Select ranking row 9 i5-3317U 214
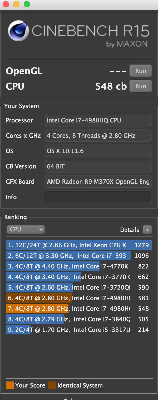Screen dimensions: 158x400 [x=79, y=330]
